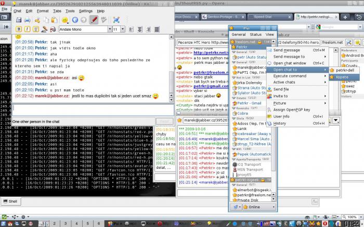
Task: Toggle bold formatting
Action: (19, 29)
